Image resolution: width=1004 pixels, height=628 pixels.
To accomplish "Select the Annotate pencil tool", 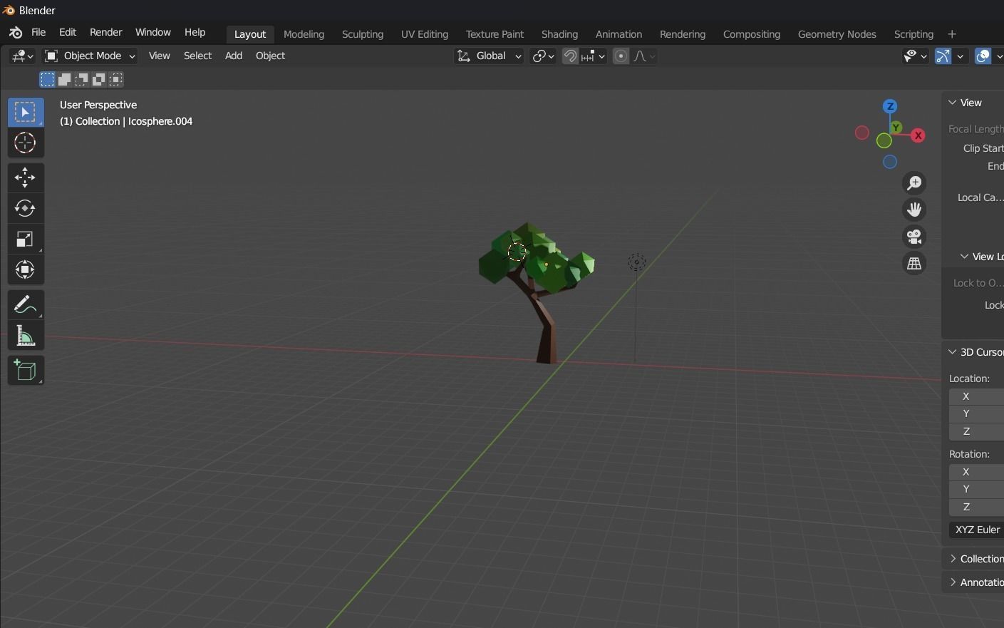I will point(26,304).
